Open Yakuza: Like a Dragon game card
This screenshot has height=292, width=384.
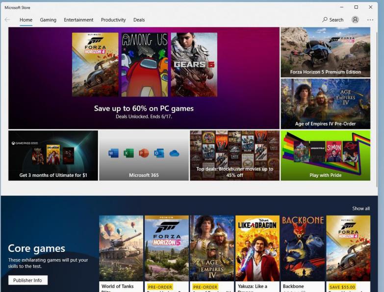(x=257, y=254)
